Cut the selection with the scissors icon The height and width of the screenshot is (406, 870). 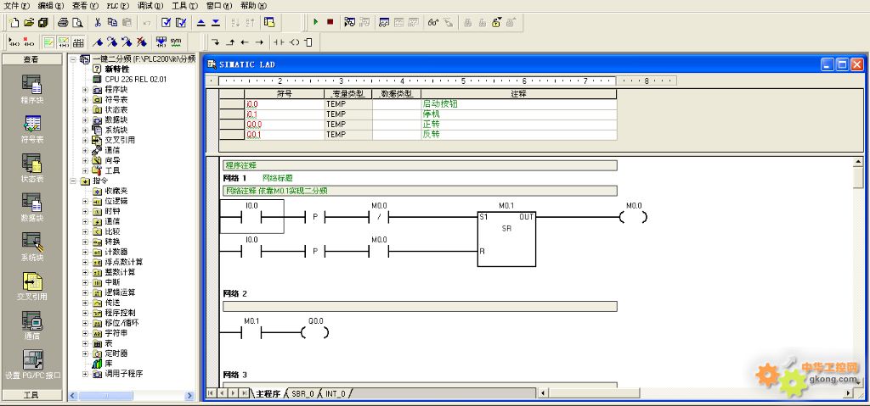(98, 23)
